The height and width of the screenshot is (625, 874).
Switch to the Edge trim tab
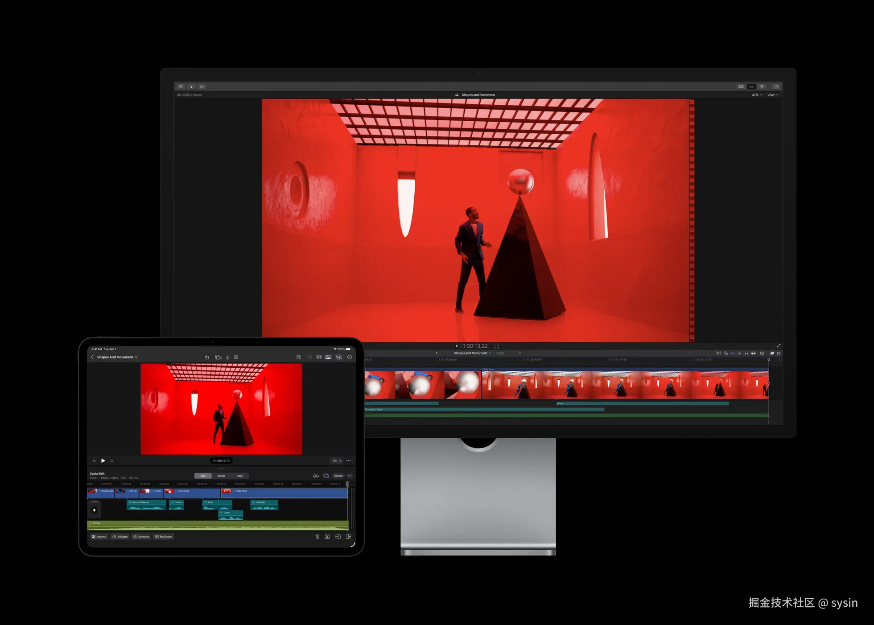[239, 476]
